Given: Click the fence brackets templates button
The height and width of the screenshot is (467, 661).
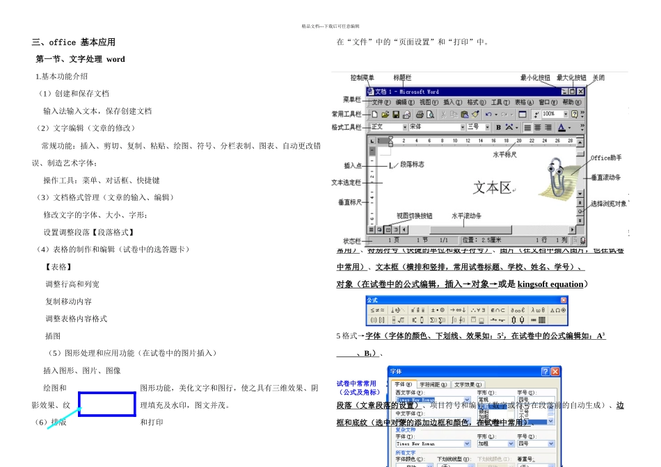Looking at the screenshot, I should pyautogui.click(x=377, y=320).
